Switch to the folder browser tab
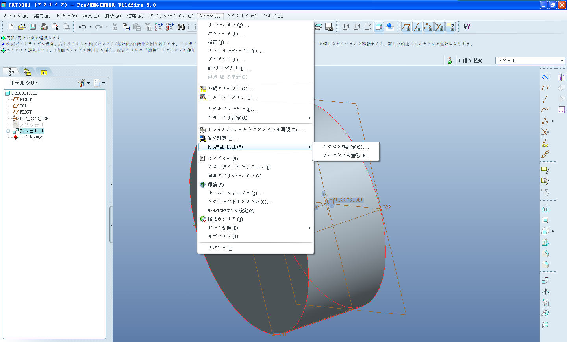This screenshot has height=342, width=567. 27,72
